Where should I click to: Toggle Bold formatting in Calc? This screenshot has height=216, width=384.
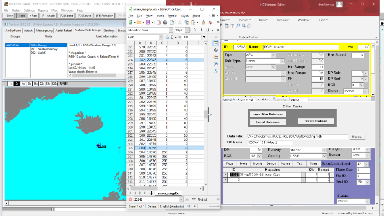(194, 30)
